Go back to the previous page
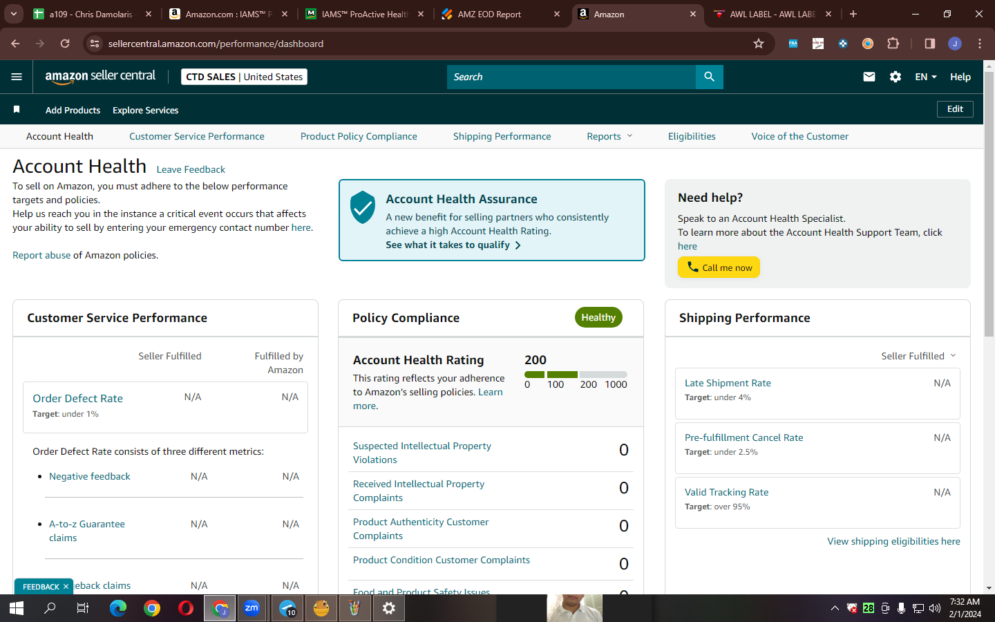The image size is (995, 622). [x=15, y=44]
